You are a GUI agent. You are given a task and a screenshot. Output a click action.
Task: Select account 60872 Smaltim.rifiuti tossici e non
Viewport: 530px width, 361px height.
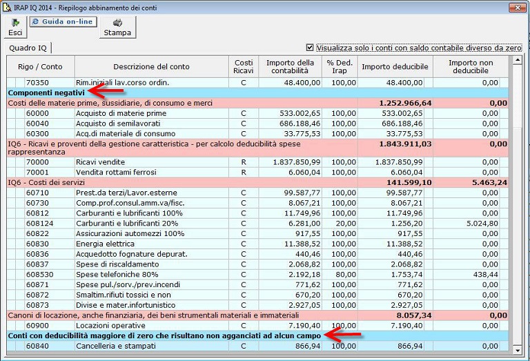[x=257, y=295]
